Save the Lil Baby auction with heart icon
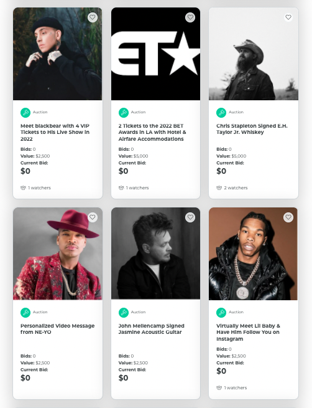 [x=288, y=217]
